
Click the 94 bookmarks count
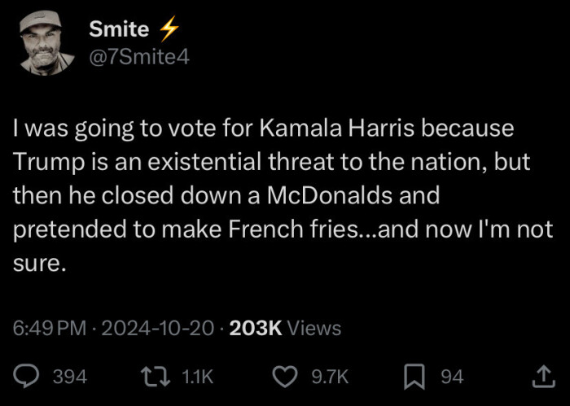click(x=452, y=377)
